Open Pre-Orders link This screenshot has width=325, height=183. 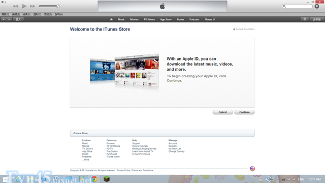(112, 151)
